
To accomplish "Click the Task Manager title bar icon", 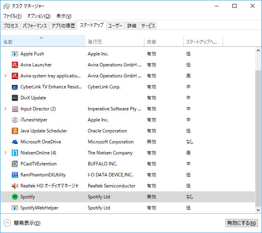I will [7, 6].
